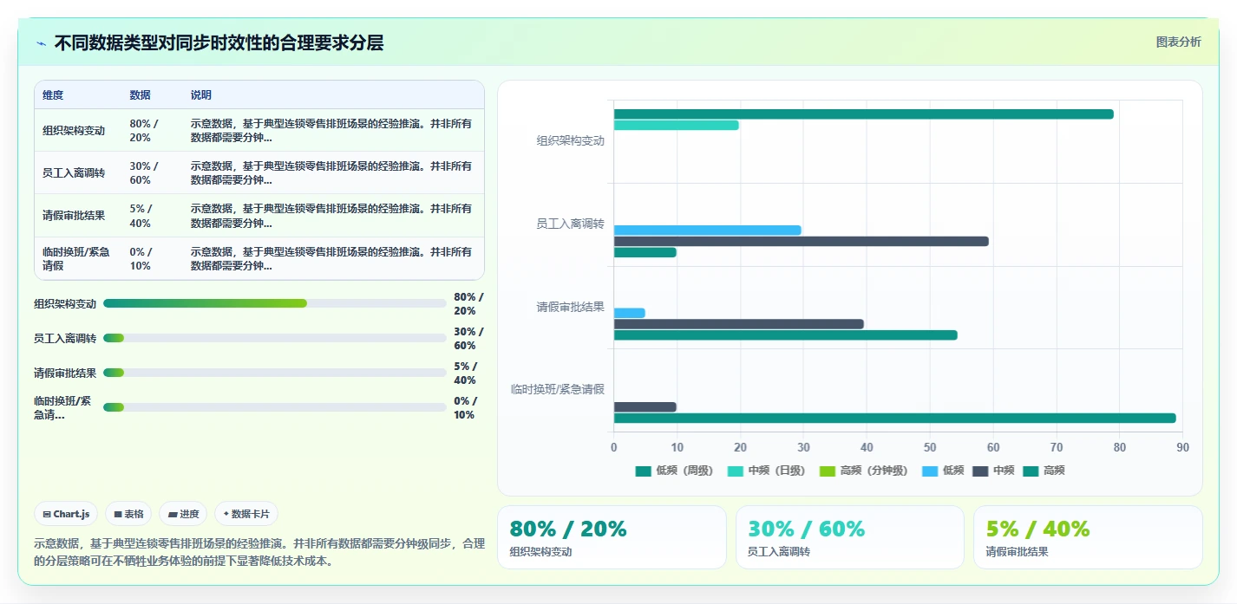Click the teal bar for 请假审批结果
The width and height of the screenshot is (1237, 604).
point(785,334)
